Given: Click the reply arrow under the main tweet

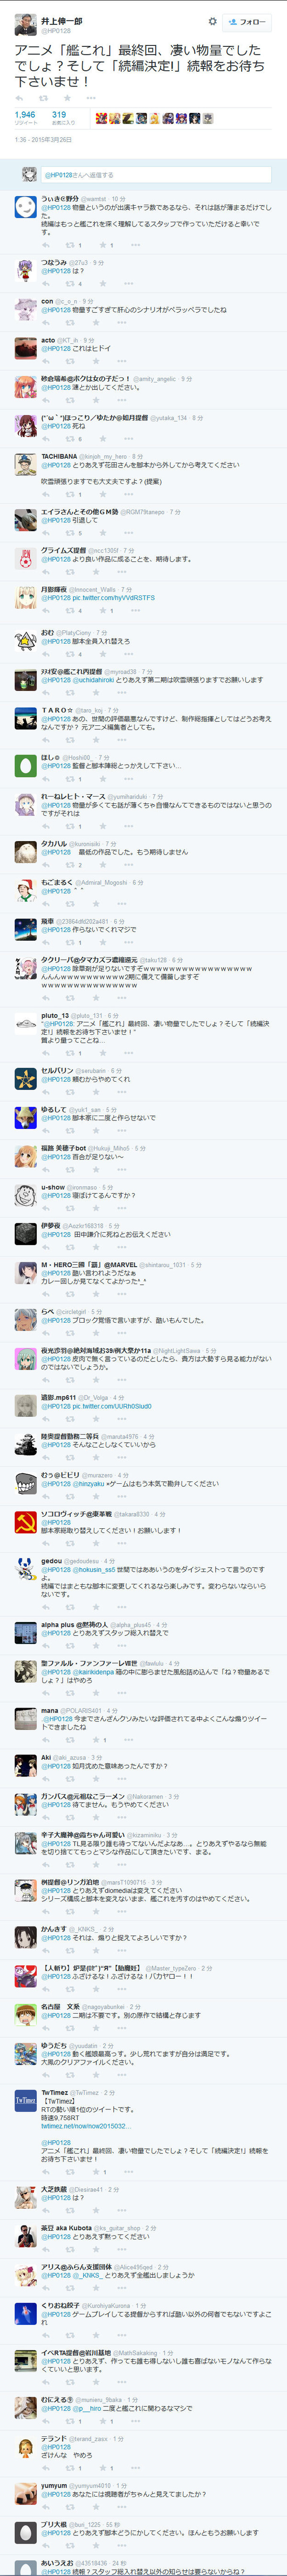Looking at the screenshot, I should point(19,98).
